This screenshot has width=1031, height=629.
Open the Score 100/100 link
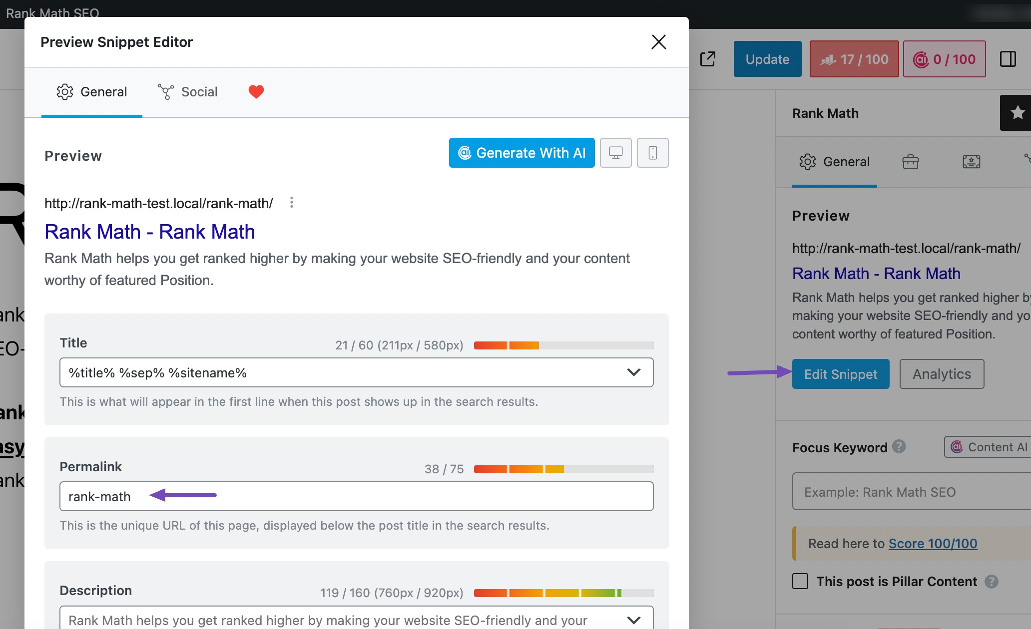point(933,544)
